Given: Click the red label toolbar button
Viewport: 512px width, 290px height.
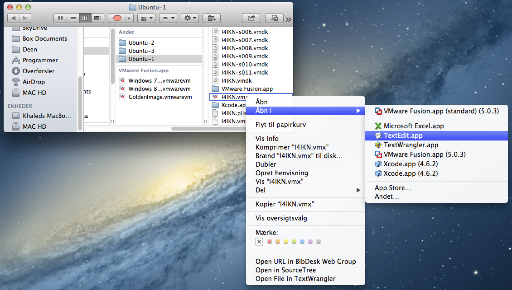Looking at the screenshot, I should 117,18.
